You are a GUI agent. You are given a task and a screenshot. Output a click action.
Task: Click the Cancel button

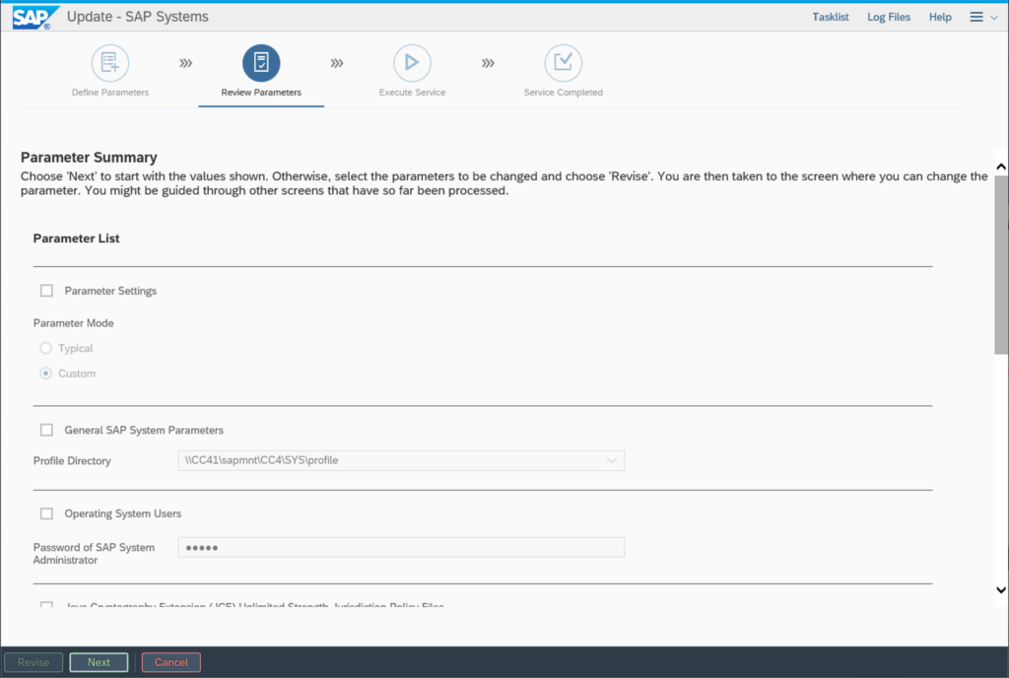click(x=171, y=662)
